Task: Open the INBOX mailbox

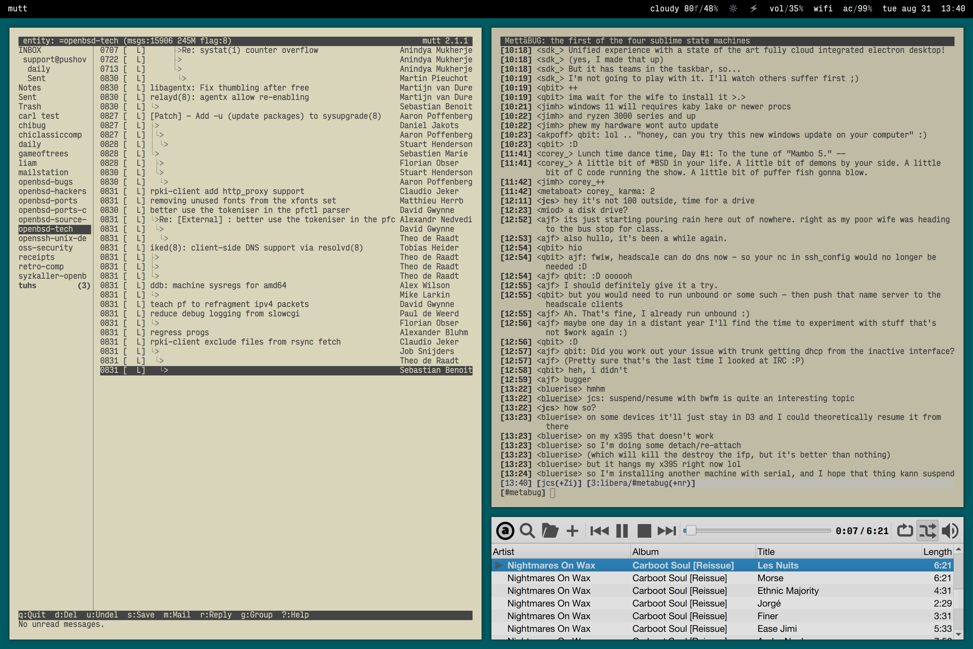Action: [30, 50]
